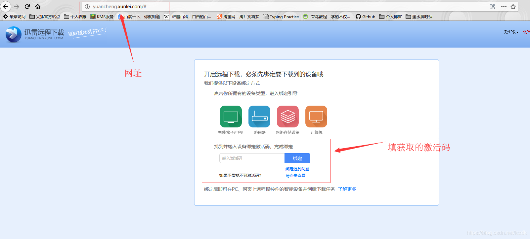Click the 智能盒子/电视 label text

point(231,132)
